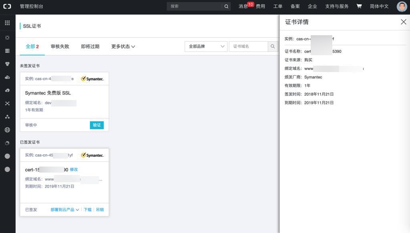Click Symantec logo on issued certificate card
410x233 pixels.
coord(92,155)
